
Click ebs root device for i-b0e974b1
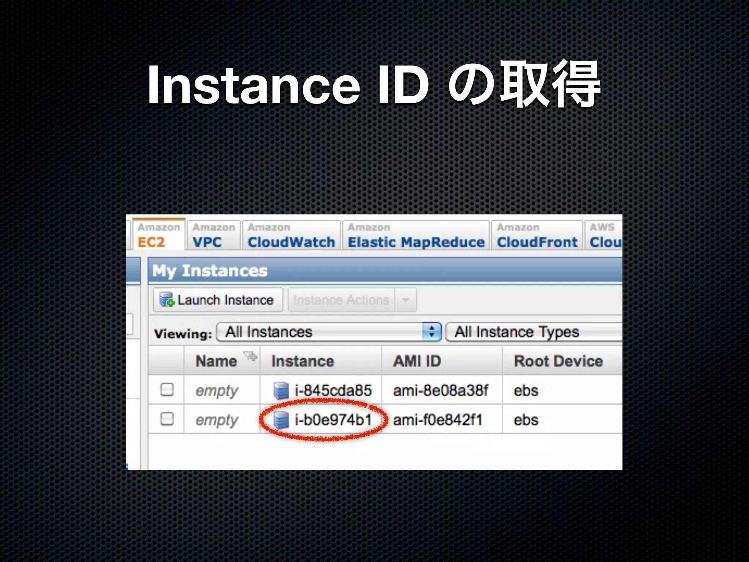(526, 420)
